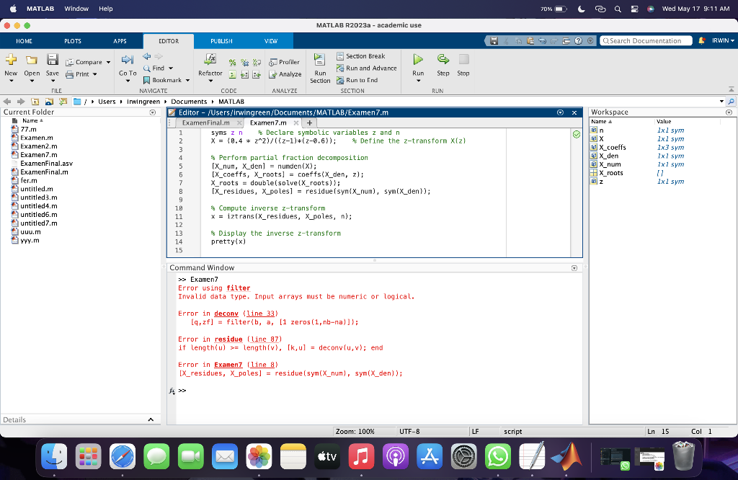Switch to the PLOTS ribbon tab
The width and height of the screenshot is (738, 480).
[x=73, y=41]
